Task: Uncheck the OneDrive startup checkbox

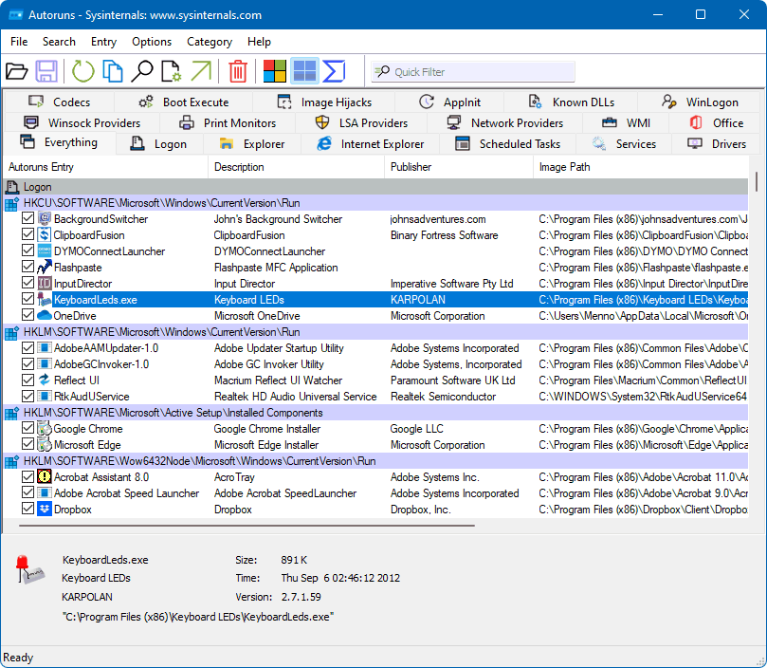Action: point(27,315)
